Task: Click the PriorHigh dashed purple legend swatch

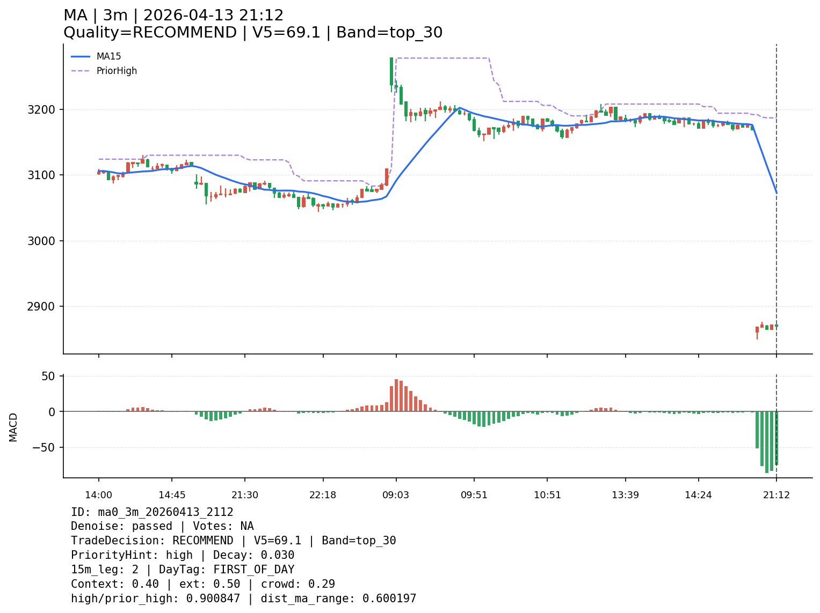Action: [x=81, y=71]
